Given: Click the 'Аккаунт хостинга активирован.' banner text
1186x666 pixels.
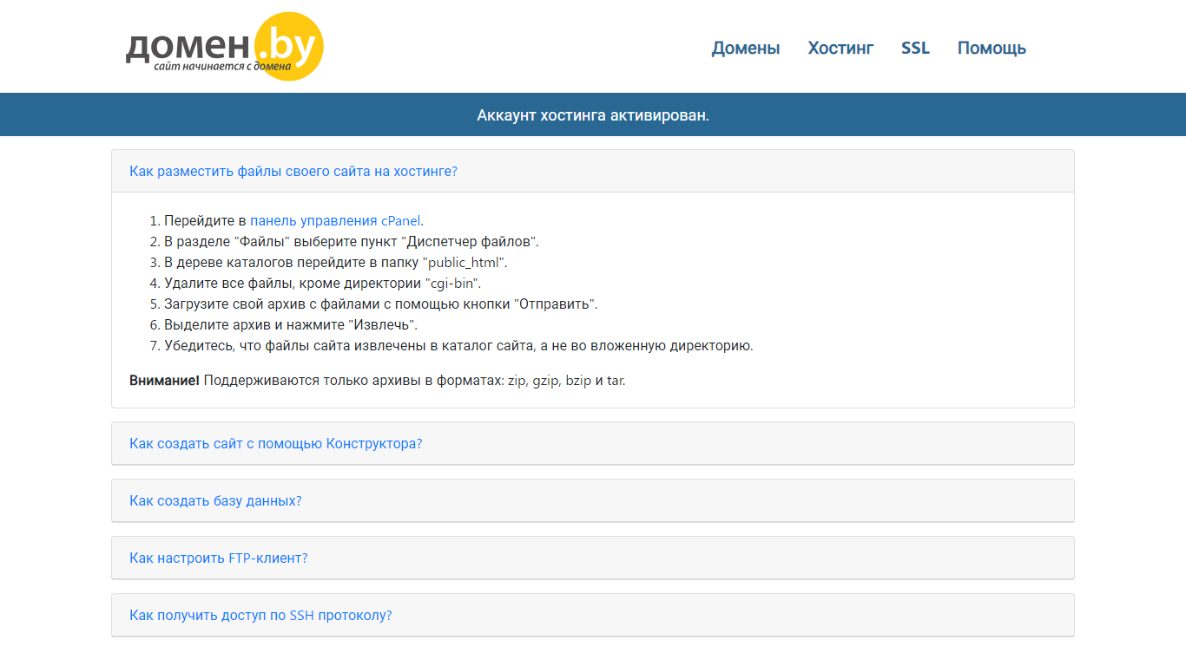Looking at the screenshot, I should [593, 115].
